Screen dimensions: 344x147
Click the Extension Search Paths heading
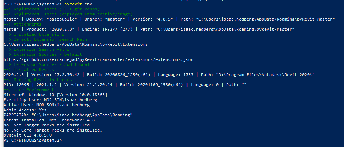point(36,49)
